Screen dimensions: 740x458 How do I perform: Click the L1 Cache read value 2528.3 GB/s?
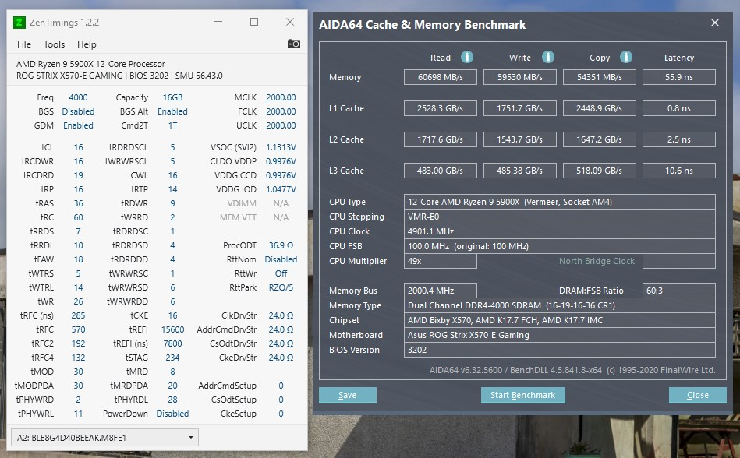coord(441,108)
